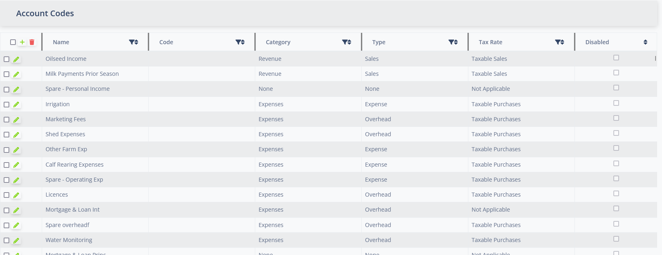Sort by the Code column header

click(x=166, y=42)
